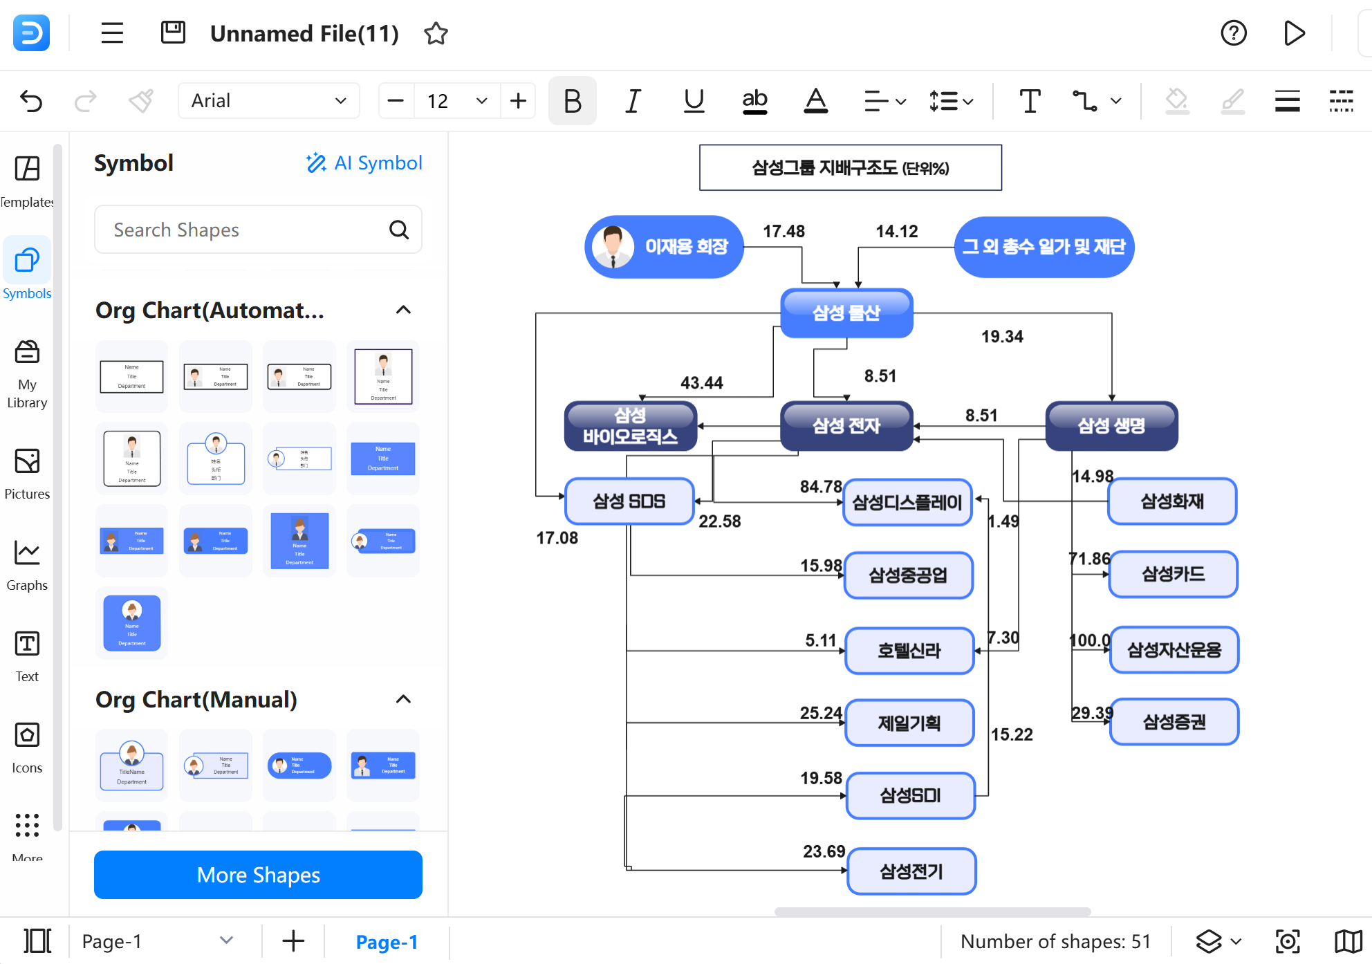Screen dimensions: 1372x964
Task: Select first manual TitleName card
Action: coord(132,766)
